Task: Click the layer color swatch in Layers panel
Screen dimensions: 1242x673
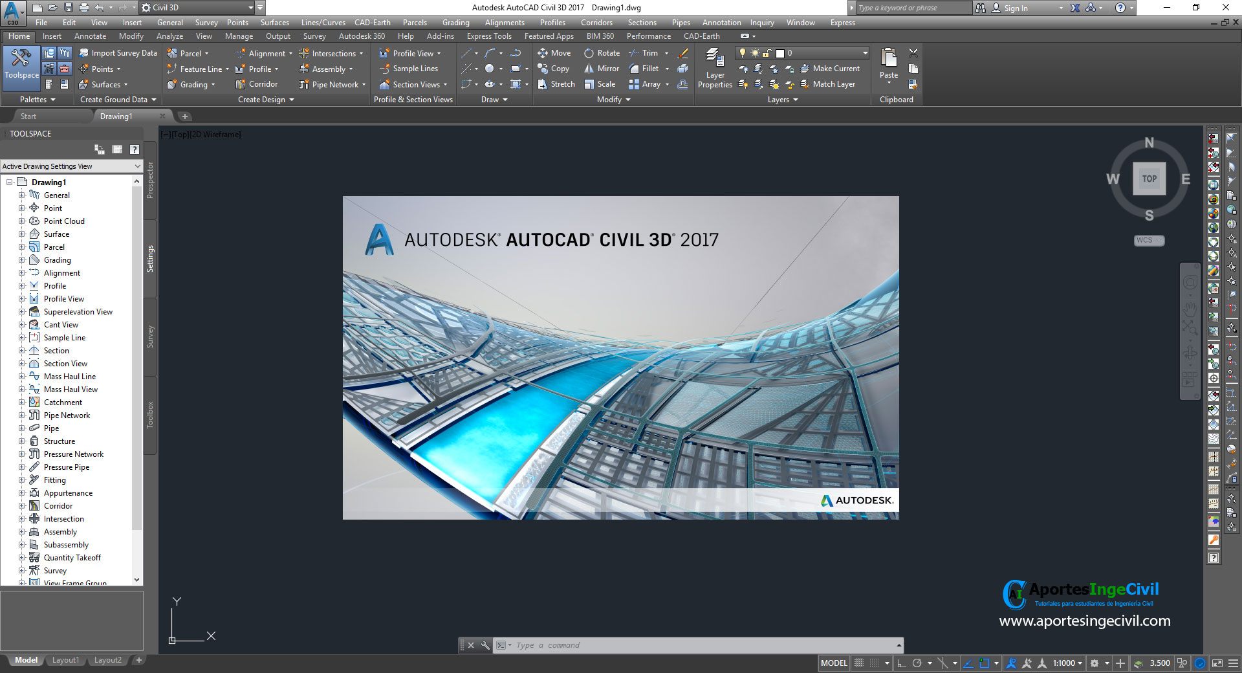Action: coord(780,53)
